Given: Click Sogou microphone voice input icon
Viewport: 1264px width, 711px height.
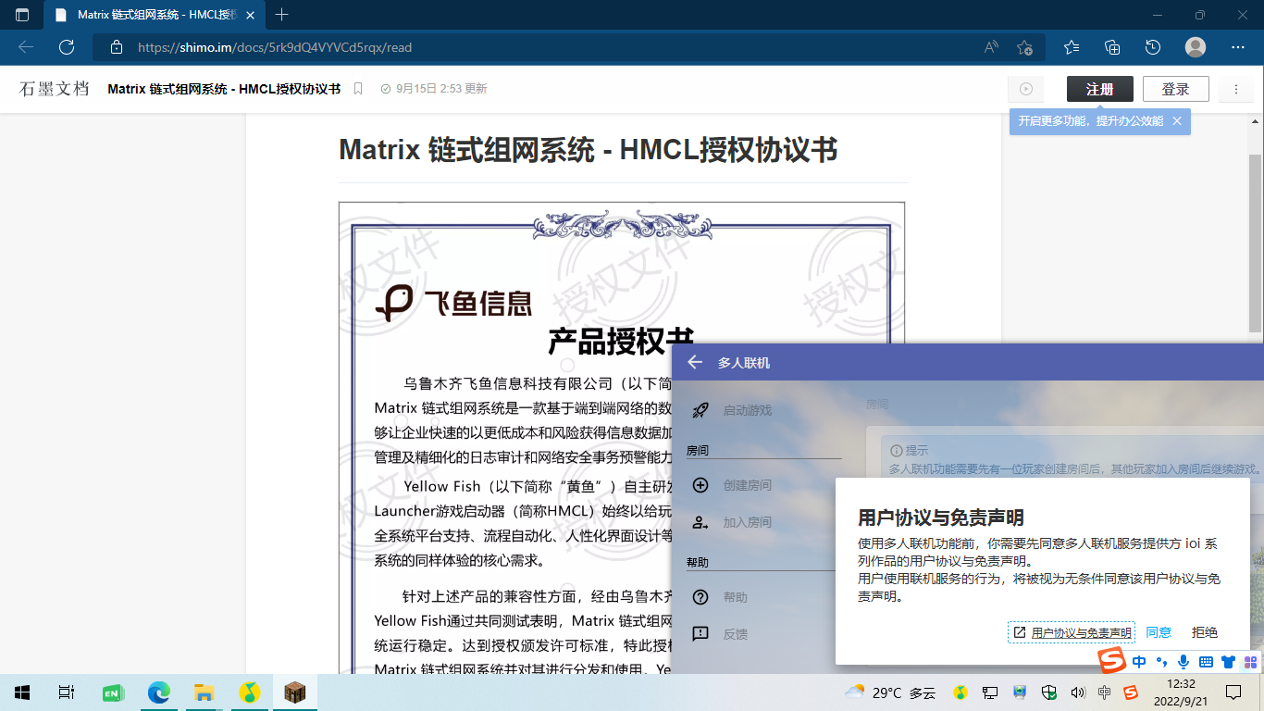Looking at the screenshot, I should [1183, 661].
